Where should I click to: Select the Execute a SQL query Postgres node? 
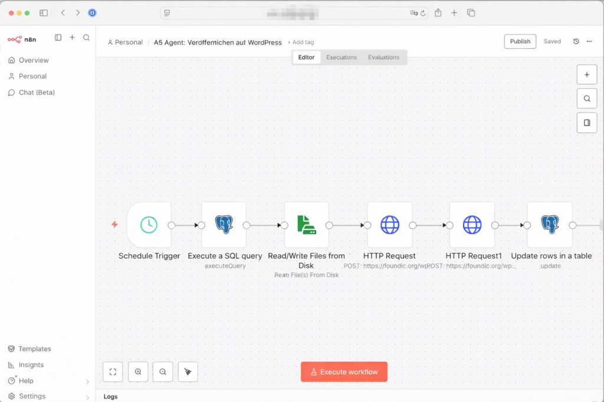pyautogui.click(x=224, y=225)
